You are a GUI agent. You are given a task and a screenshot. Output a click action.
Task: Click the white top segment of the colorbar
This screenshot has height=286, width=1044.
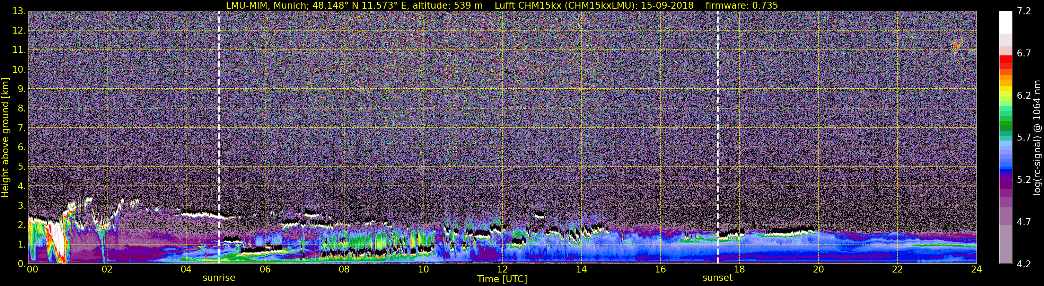1006,22
